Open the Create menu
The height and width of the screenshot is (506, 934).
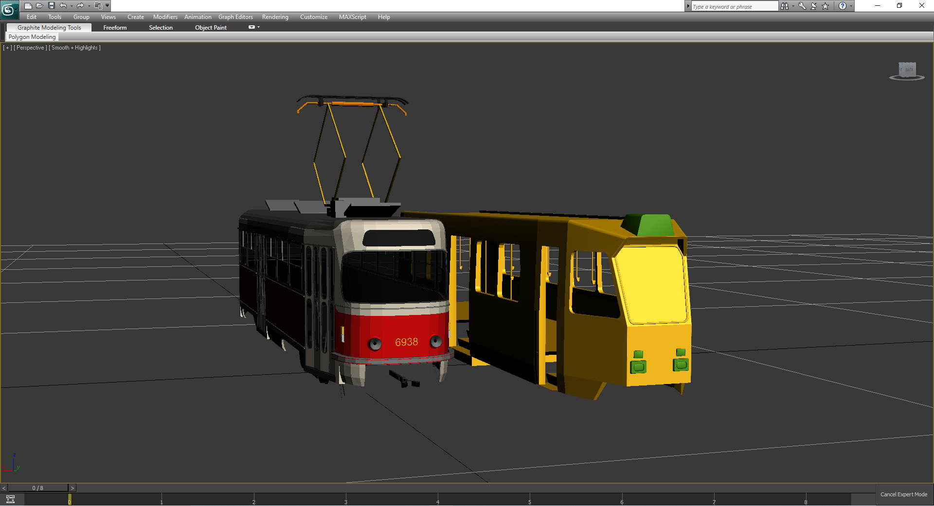pyautogui.click(x=136, y=17)
